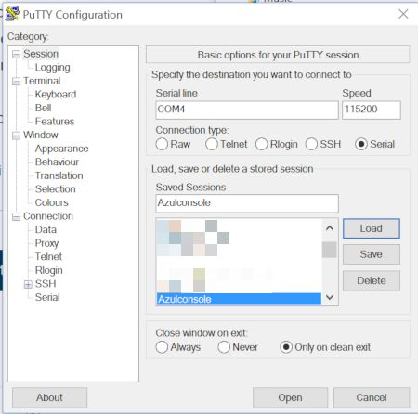Click the sessions list scroll up arrow
The width and height of the screenshot is (418, 414).
point(330,228)
